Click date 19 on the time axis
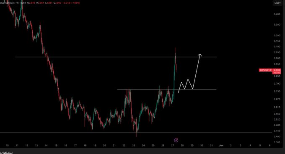Viewport: 285px width, 154px height. point(95,146)
